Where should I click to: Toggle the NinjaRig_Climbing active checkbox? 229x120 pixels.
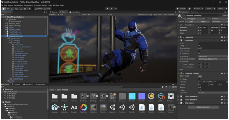click(x=185, y=16)
